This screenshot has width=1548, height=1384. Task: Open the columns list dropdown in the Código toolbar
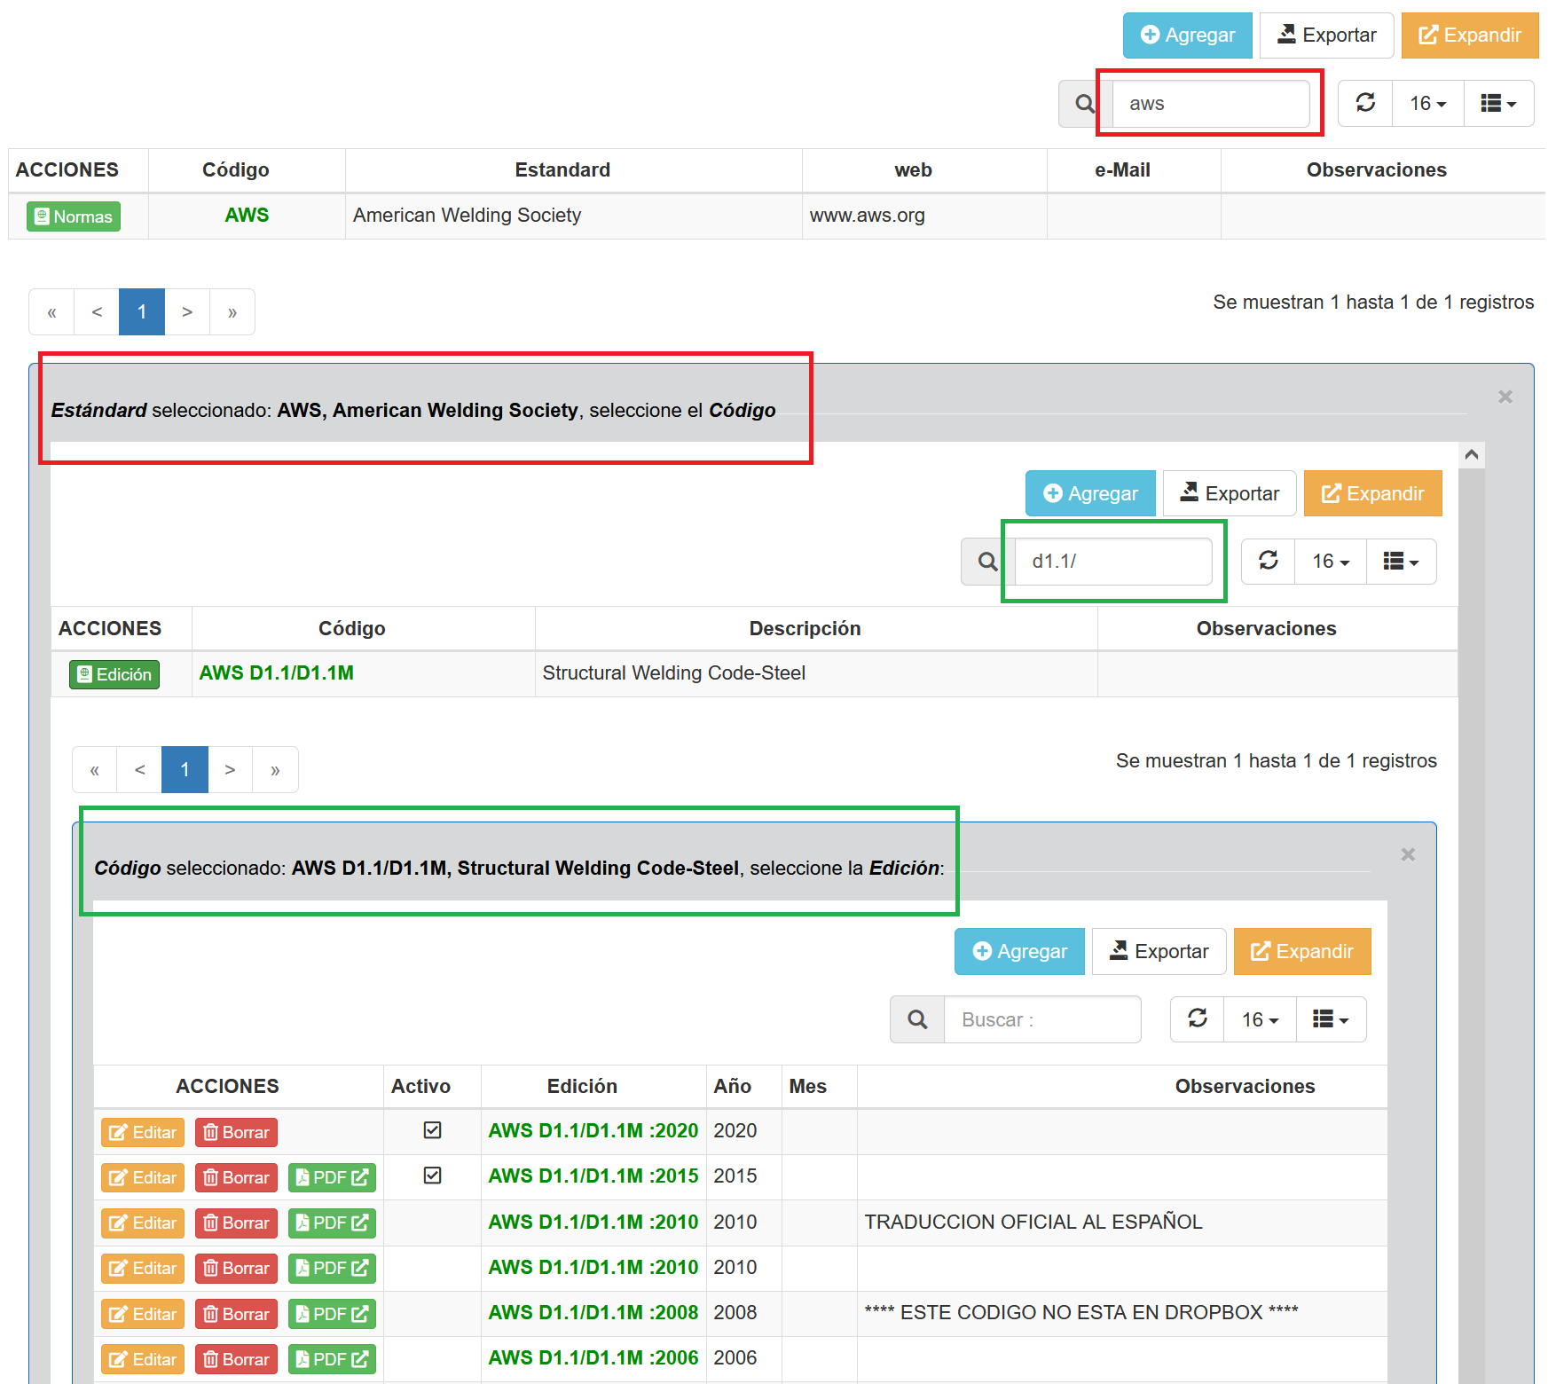(1401, 562)
